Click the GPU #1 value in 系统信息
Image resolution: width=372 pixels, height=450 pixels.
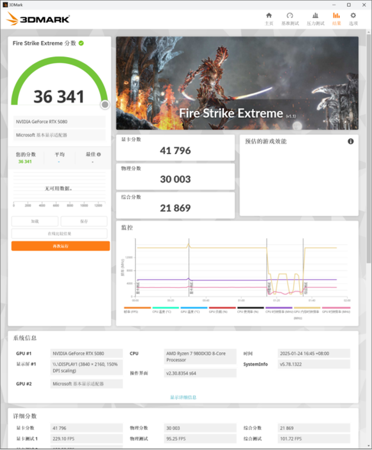[87, 353]
